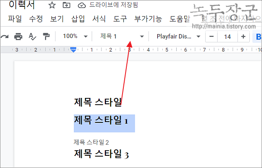Toggle bold formatting B button
Image resolution: width=262 pixels, height=168 pixels.
click(x=258, y=37)
